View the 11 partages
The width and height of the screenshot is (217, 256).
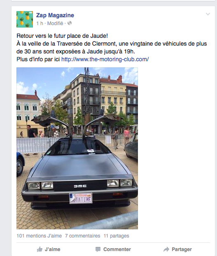click(117, 236)
